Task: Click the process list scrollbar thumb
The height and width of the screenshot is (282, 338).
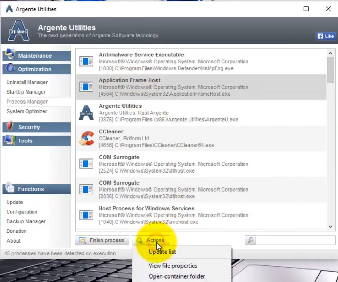Action: coord(330,70)
